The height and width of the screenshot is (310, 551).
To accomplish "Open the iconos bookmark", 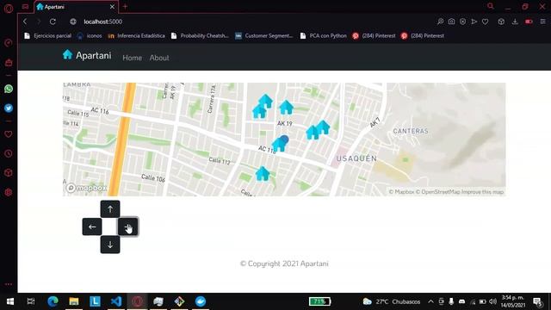I will tap(90, 36).
